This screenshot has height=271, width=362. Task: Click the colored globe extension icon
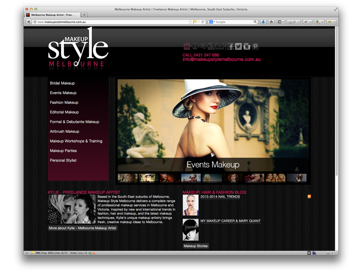point(318,22)
